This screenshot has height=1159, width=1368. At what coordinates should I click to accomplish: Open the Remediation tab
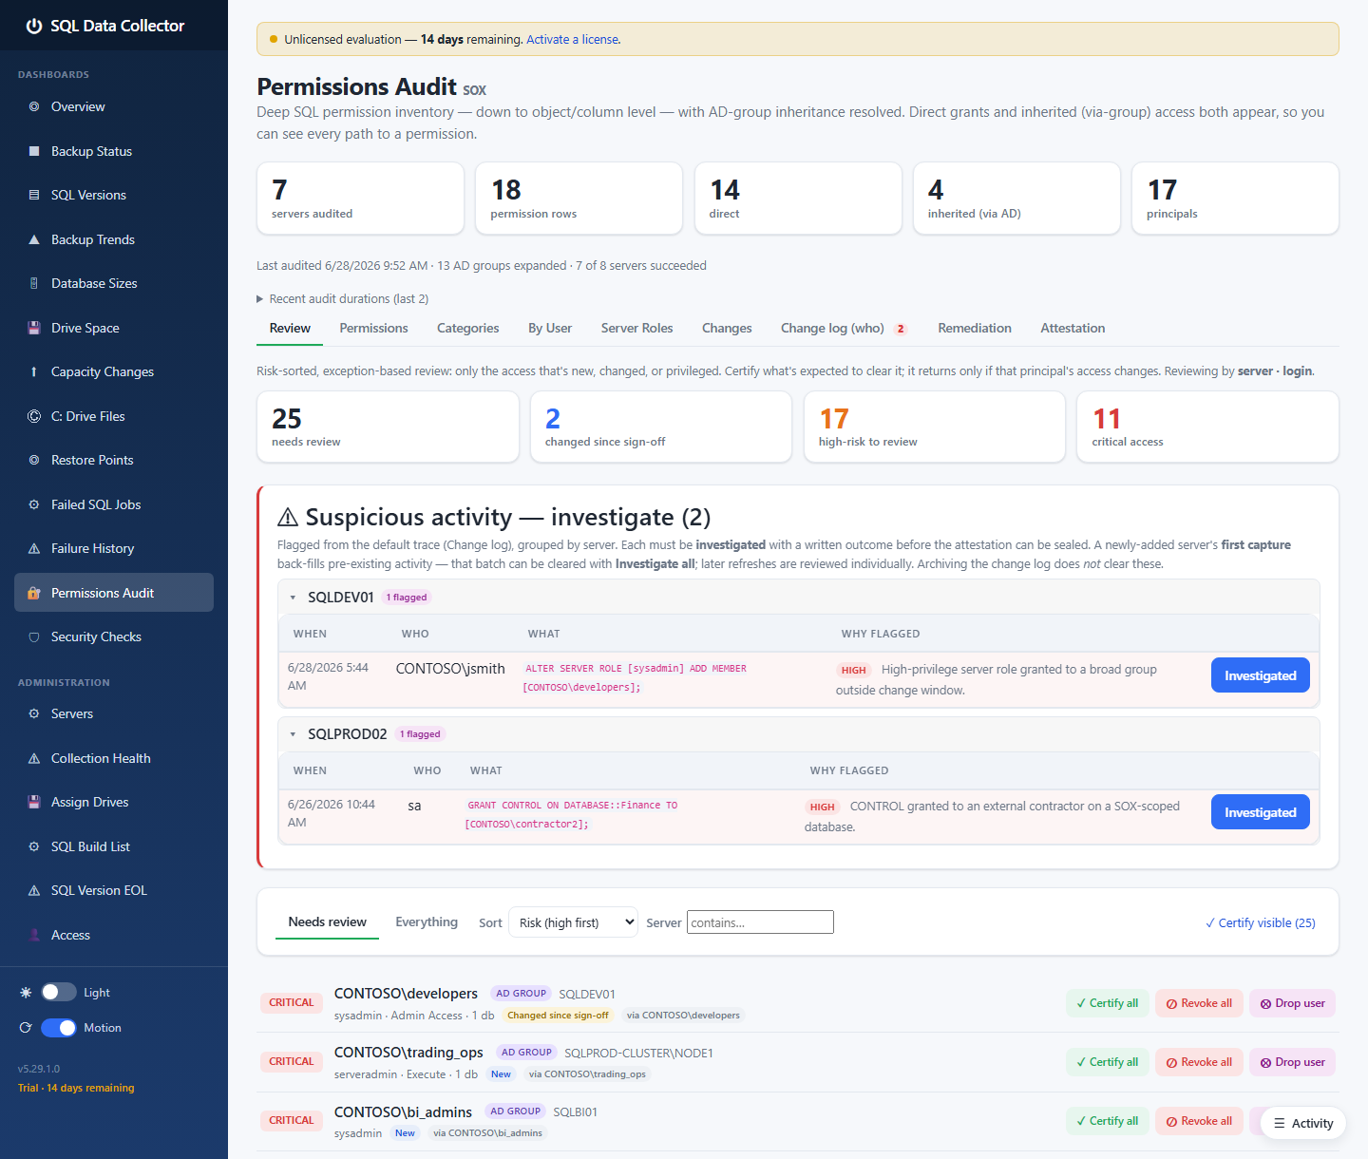click(x=975, y=328)
